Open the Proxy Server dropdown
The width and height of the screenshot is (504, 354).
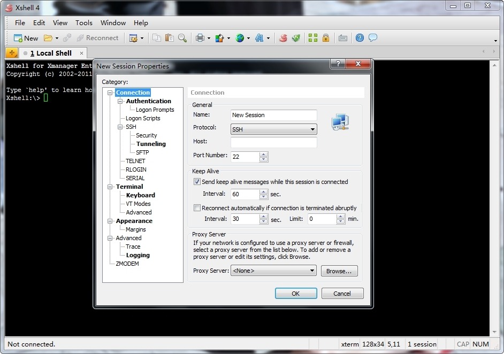(x=273, y=271)
